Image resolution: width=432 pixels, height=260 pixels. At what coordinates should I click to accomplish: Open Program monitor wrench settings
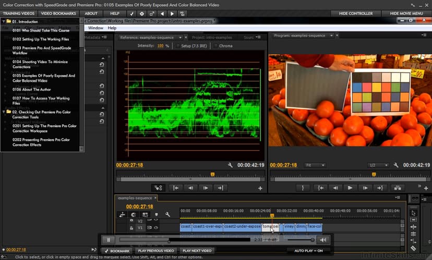396,165
